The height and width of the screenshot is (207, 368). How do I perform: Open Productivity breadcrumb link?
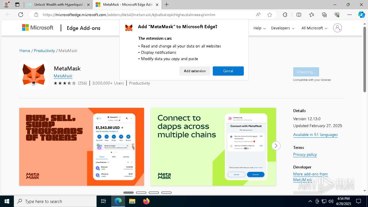[44, 51]
